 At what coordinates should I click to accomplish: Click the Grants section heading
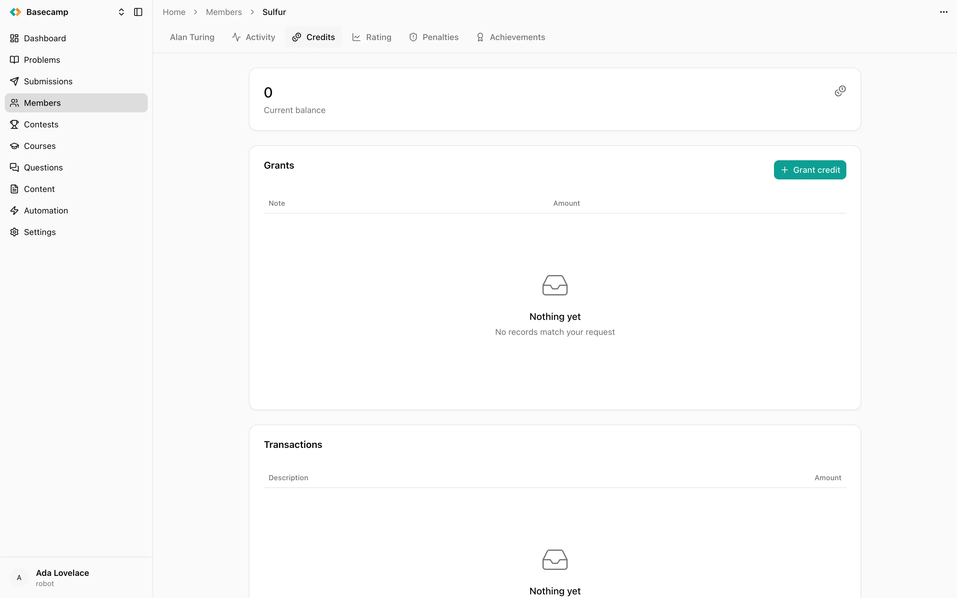279,166
